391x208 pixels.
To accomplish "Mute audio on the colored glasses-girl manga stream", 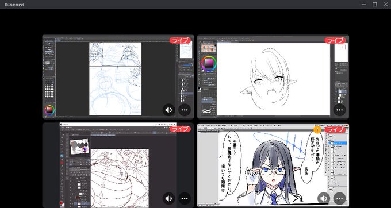I will coord(324,199).
